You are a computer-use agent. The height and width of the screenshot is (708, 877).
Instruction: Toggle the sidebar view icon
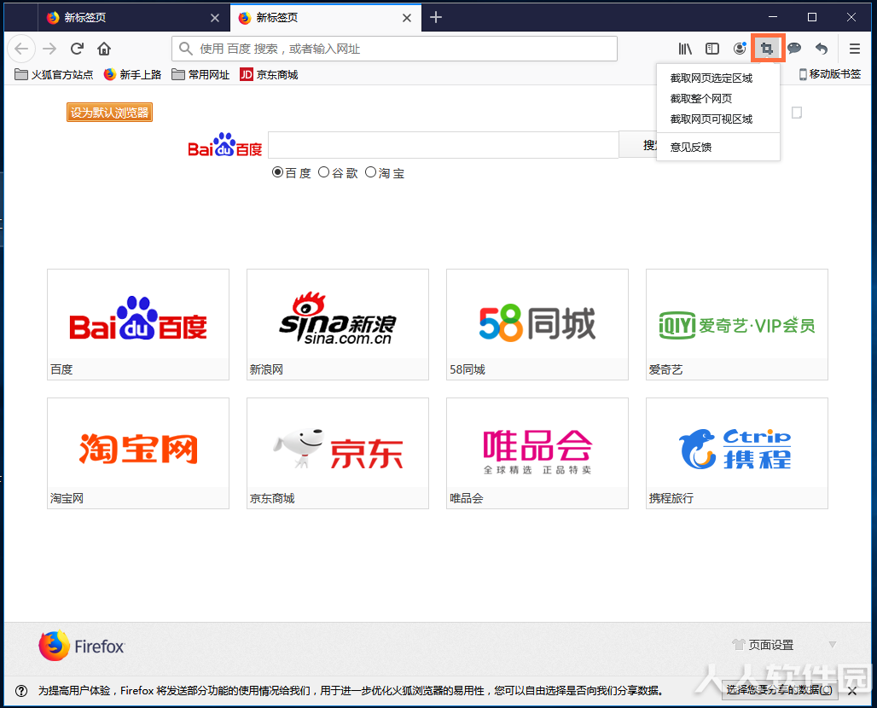[712, 49]
